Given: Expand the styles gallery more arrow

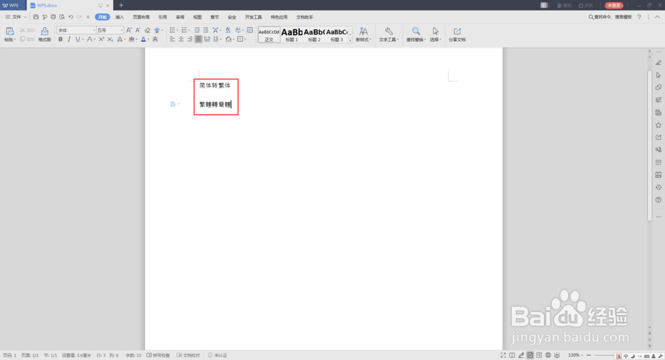Looking at the screenshot, I should [350, 41].
